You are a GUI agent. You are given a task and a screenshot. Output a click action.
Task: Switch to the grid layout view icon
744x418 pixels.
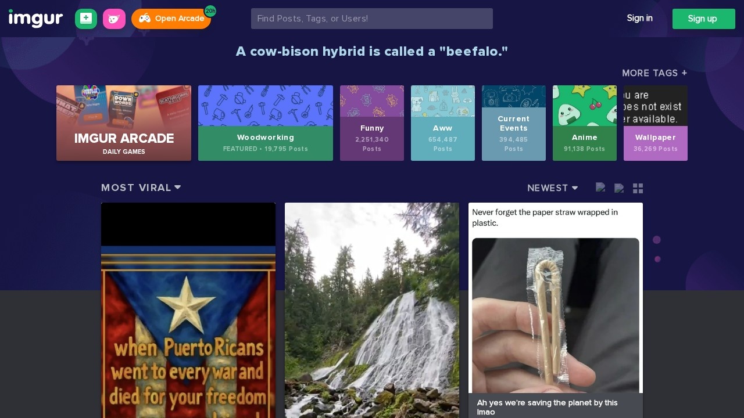(638, 188)
